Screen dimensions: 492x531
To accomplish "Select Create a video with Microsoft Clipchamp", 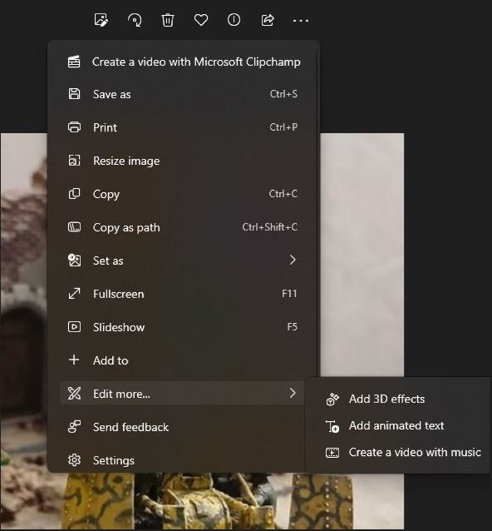I will click(x=183, y=62).
